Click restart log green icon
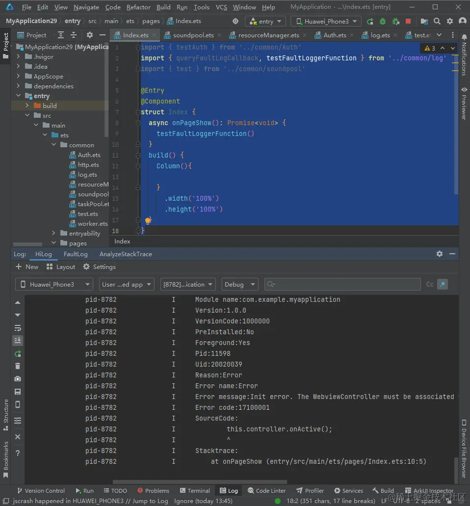The height and width of the screenshot is (506, 470). point(18,354)
